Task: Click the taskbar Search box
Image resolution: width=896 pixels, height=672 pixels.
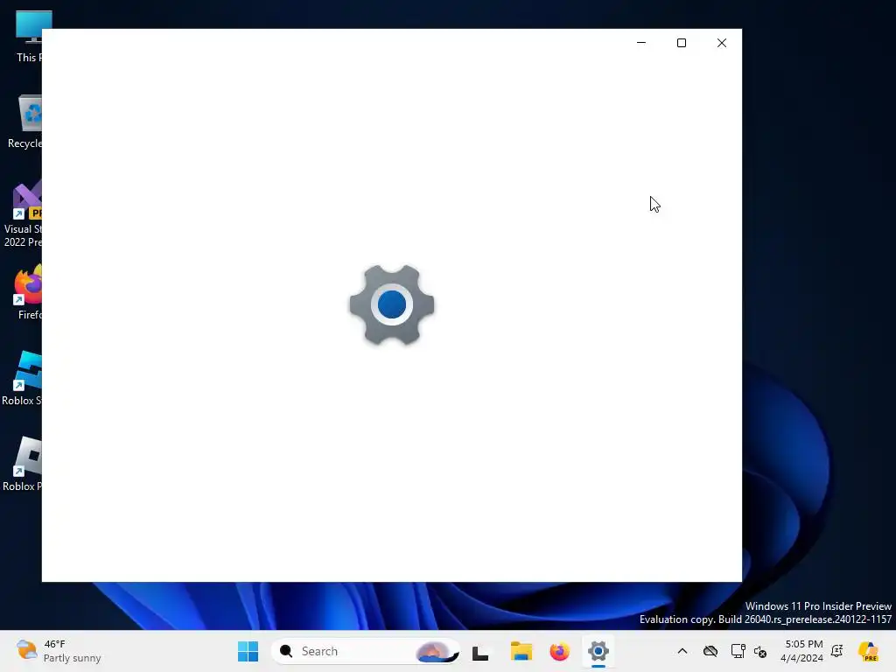Action: (x=366, y=651)
